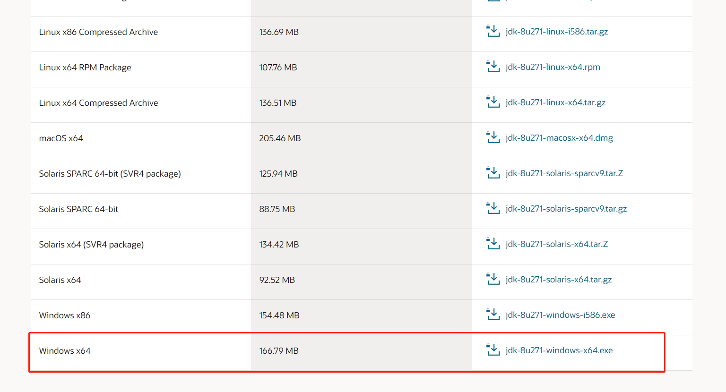Select 'Linux x86 Compressed Archive' text
Viewport: 726px width, 392px height.
click(98, 32)
